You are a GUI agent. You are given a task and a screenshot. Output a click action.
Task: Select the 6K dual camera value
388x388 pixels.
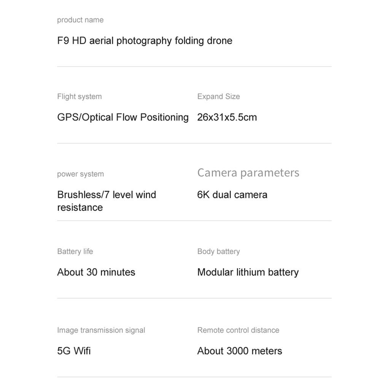pyautogui.click(x=232, y=195)
